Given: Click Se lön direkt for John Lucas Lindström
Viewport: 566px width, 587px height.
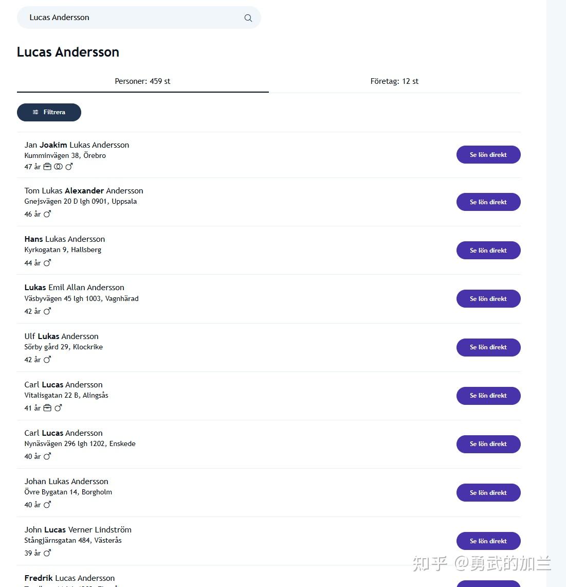Looking at the screenshot, I should 488,541.
